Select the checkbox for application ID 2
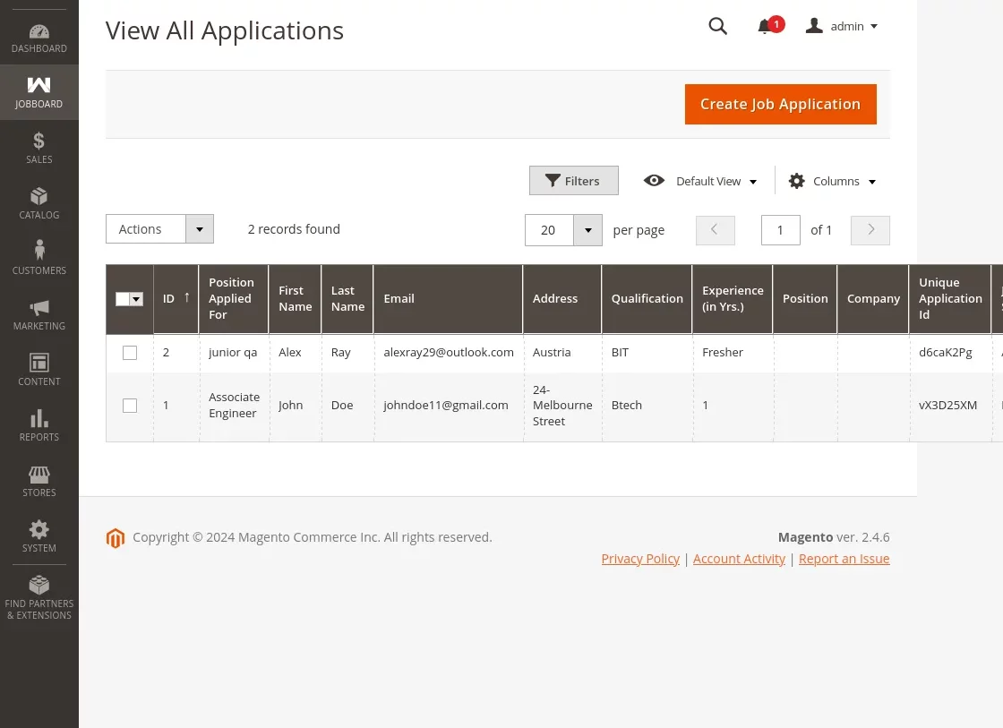Image resolution: width=1003 pixels, height=728 pixels. 130,353
